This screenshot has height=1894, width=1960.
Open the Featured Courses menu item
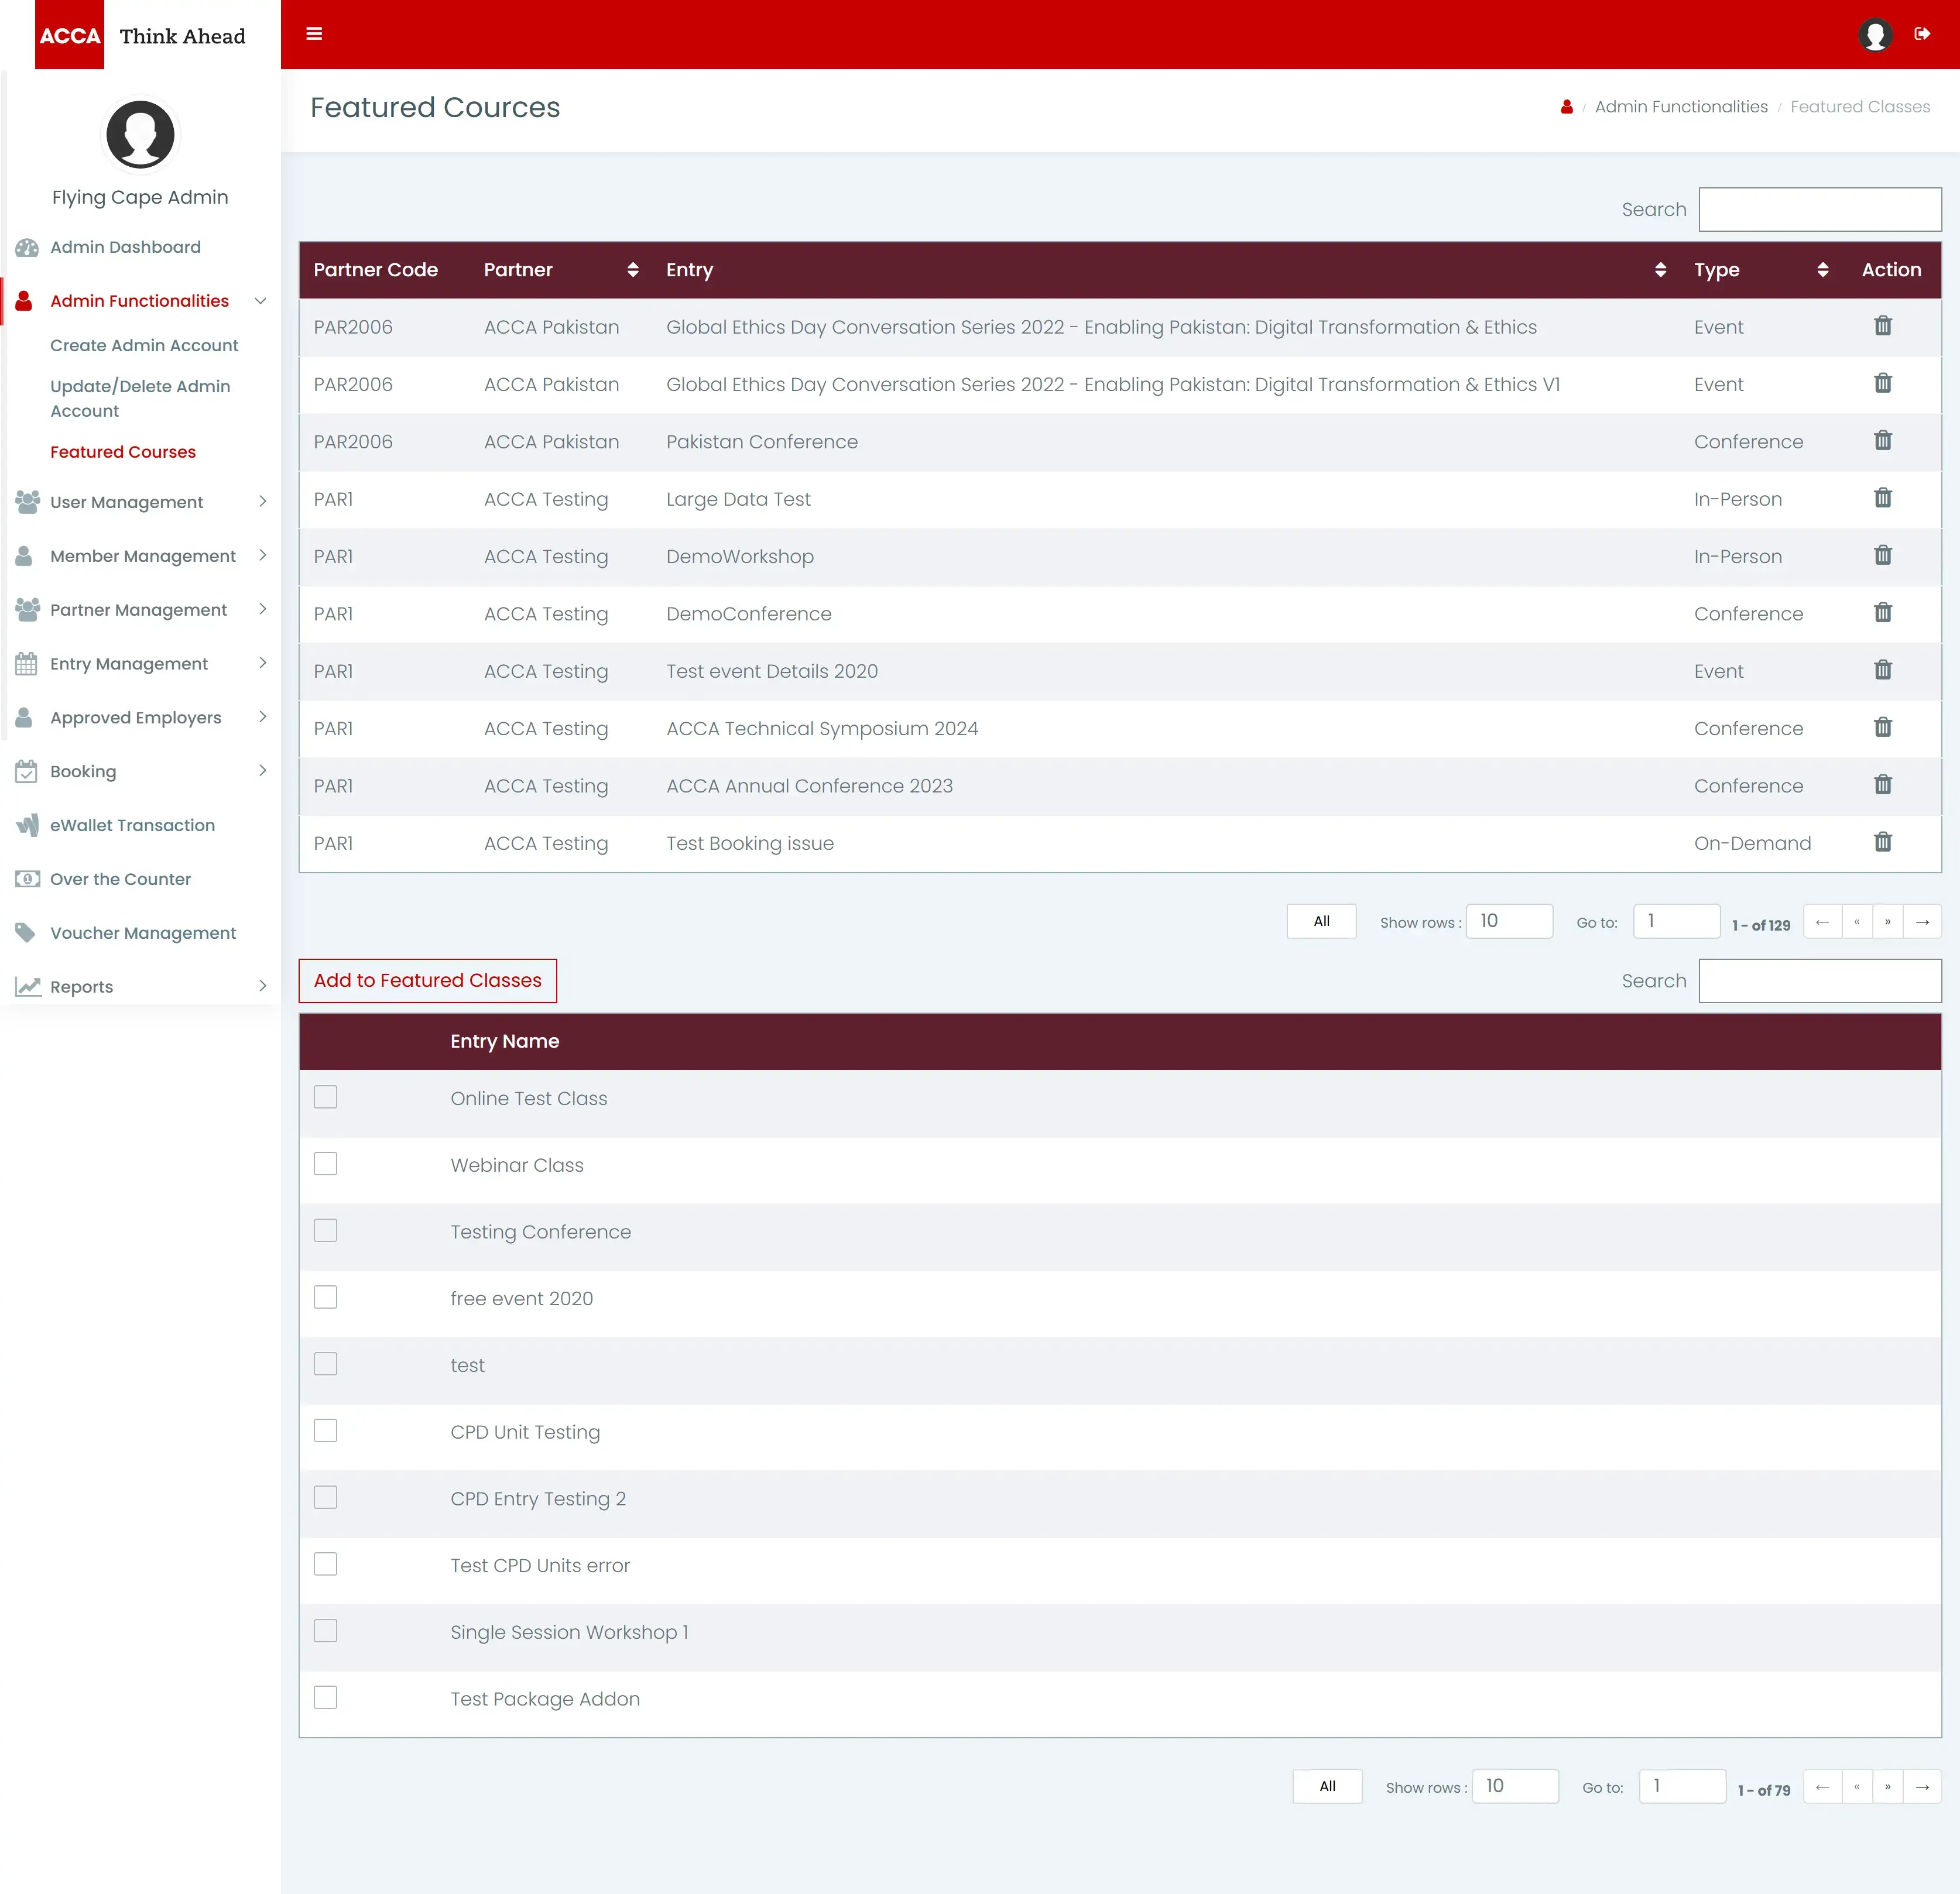[x=122, y=451]
